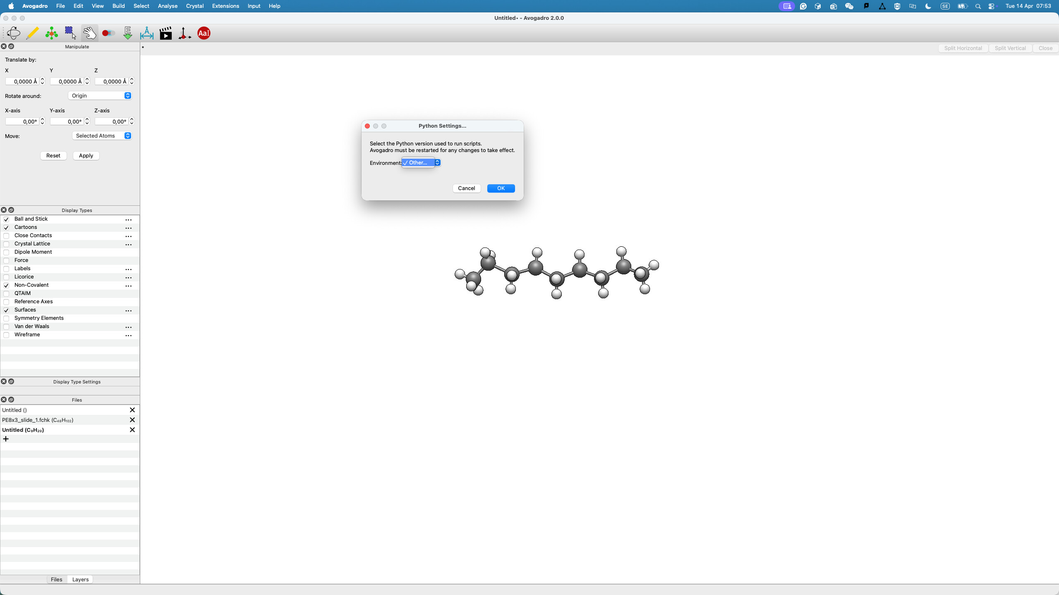The height and width of the screenshot is (595, 1059).
Task: Select the Measure tool icon
Action: (147, 33)
